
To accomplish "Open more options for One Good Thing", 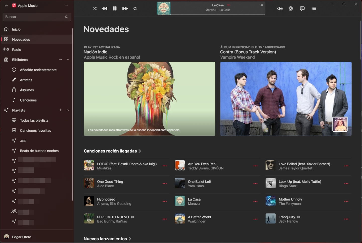I will (165, 184).
